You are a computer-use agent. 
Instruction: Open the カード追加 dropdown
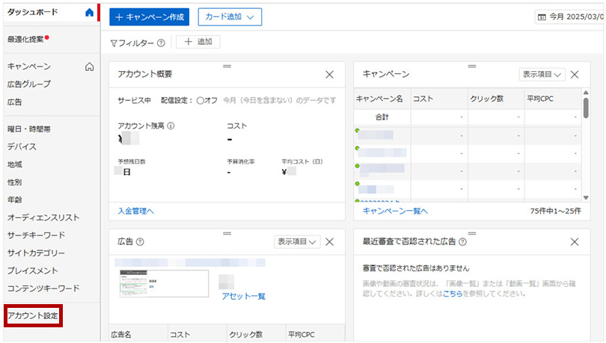point(230,17)
